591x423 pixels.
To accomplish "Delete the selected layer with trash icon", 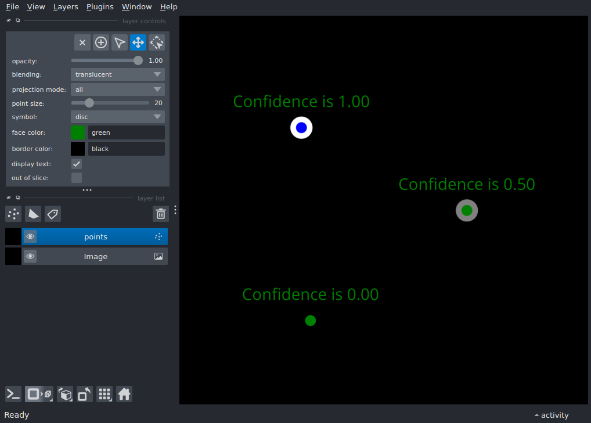I will tap(161, 214).
